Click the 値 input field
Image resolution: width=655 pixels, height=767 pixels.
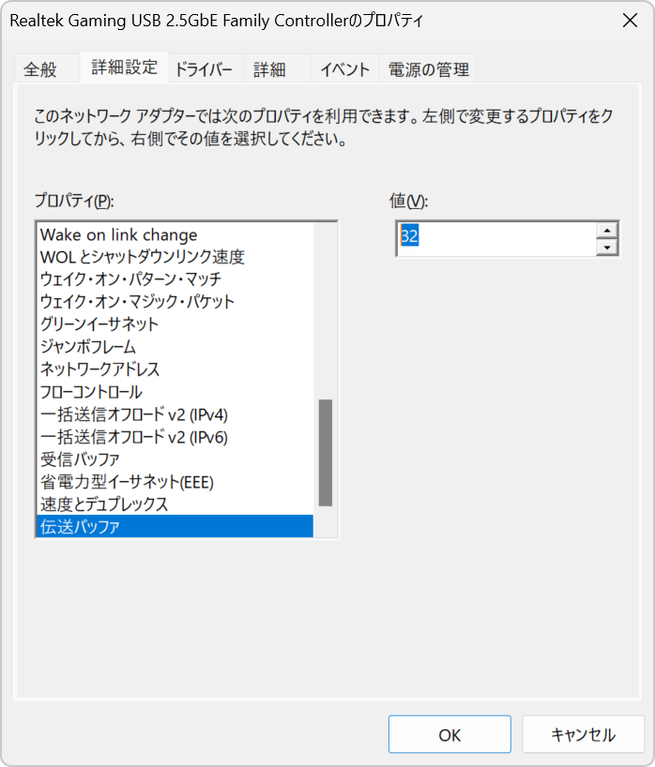coord(496,239)
